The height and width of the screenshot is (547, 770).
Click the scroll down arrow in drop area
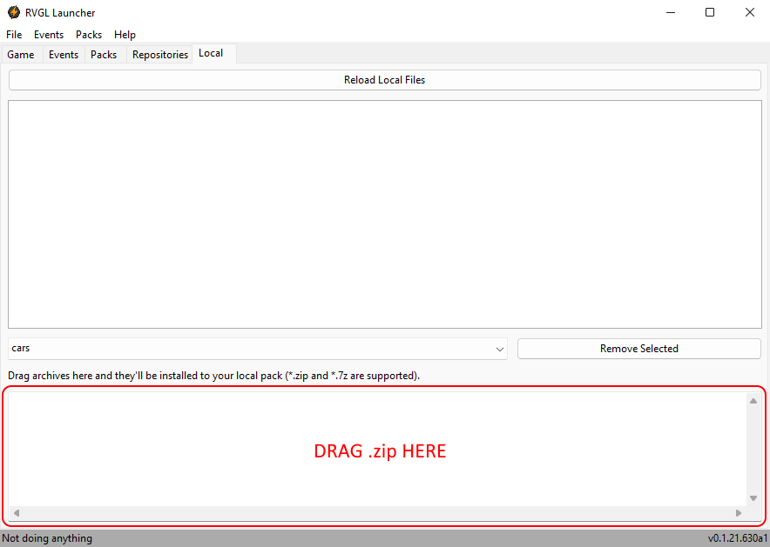pos(753,498)
